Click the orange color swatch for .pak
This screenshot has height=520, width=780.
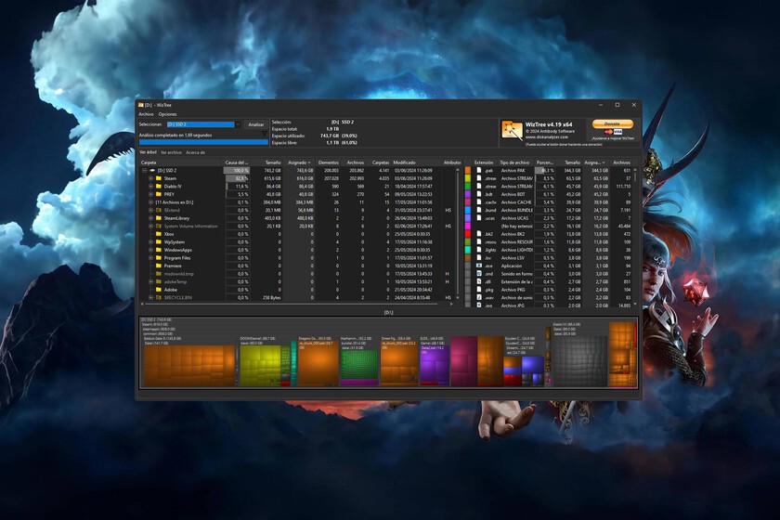tap(468, 170)
